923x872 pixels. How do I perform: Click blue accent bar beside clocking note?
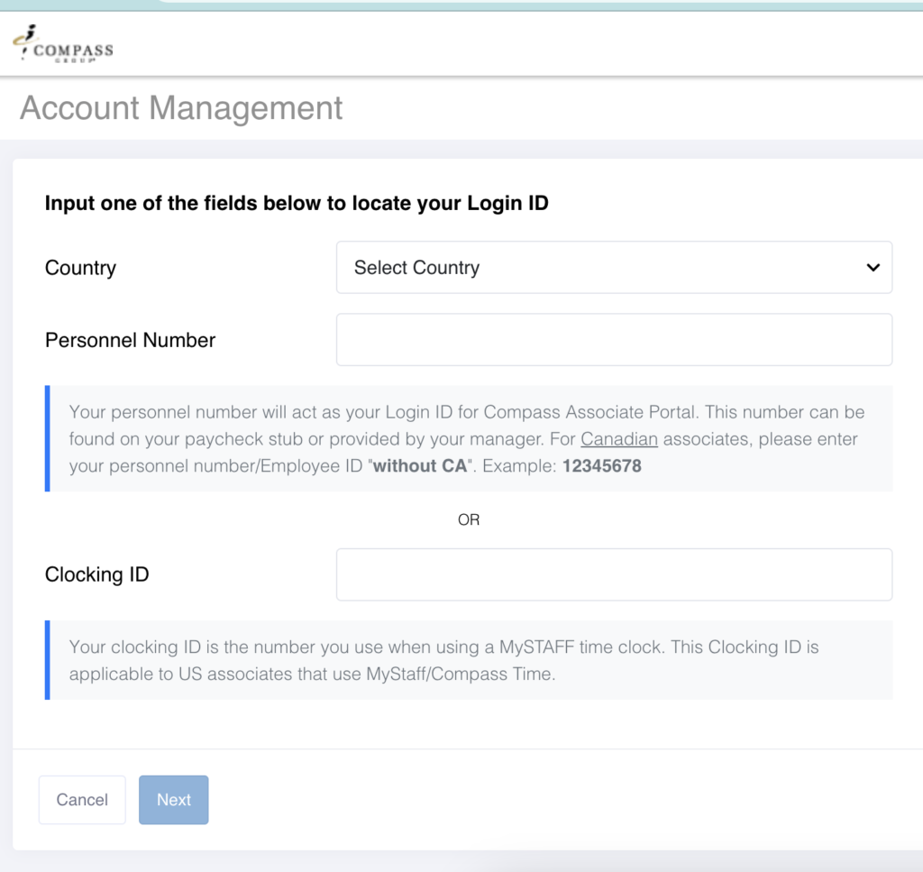pos(48,660)
